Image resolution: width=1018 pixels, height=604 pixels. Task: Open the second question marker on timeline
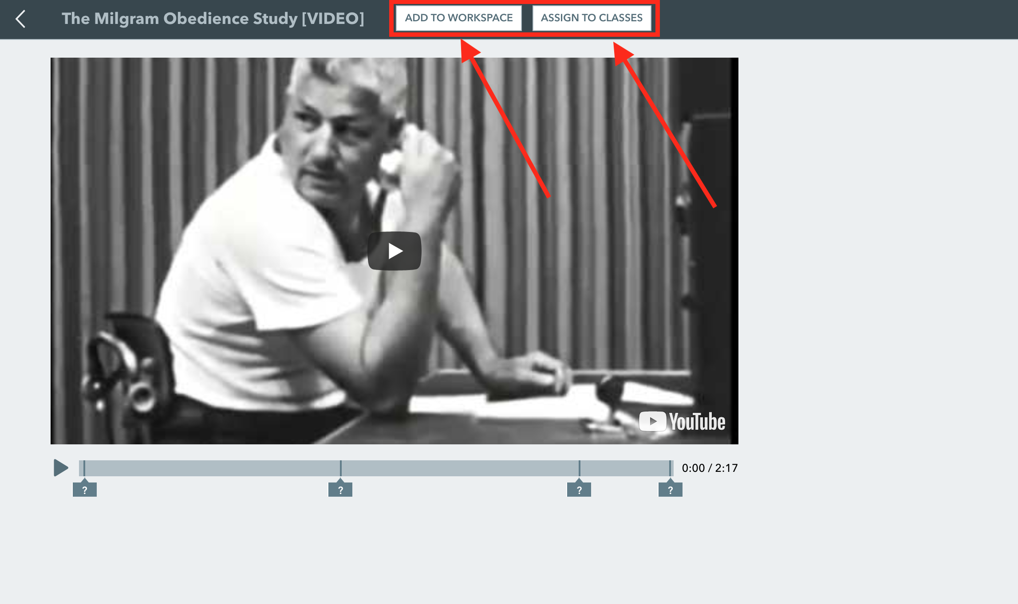pos(340,489)
